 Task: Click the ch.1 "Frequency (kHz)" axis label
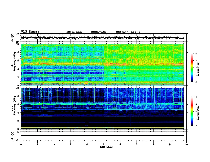tap(15, 61)
